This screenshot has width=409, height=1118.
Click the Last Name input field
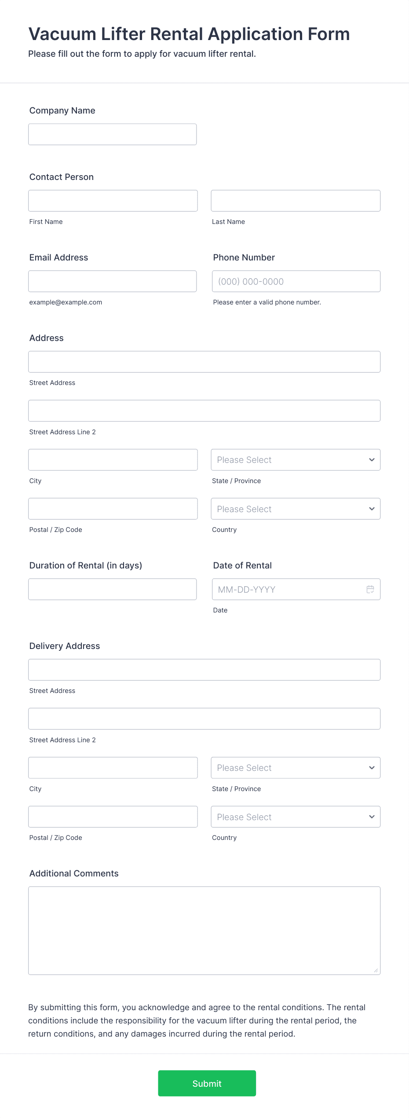tap(296, 201)
